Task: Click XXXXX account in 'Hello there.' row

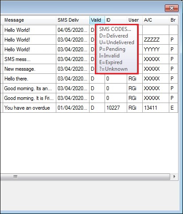Action: 156,79
